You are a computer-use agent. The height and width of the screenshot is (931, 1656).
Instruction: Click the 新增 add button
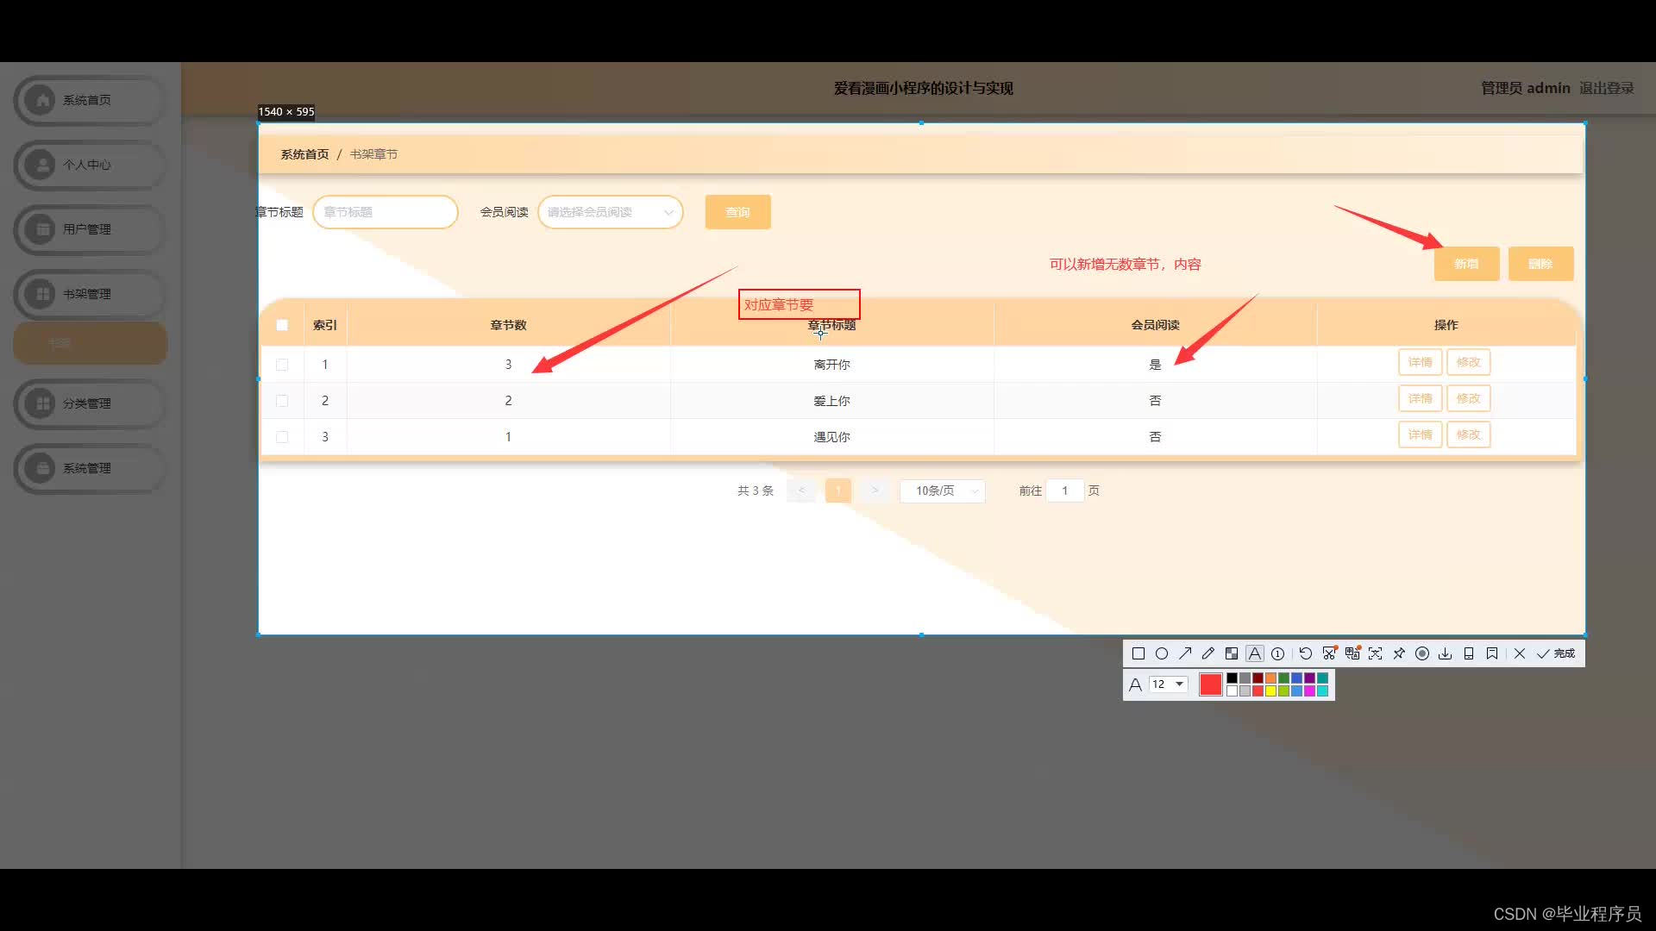point(1466,264)
